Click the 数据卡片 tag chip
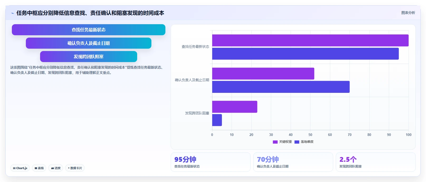The image size is (426, 182). 75,168
